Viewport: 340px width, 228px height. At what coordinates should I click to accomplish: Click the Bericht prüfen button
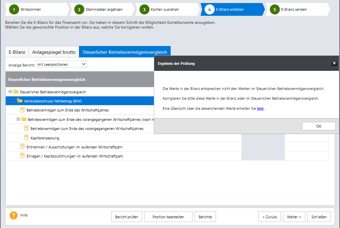coord(127,217)
